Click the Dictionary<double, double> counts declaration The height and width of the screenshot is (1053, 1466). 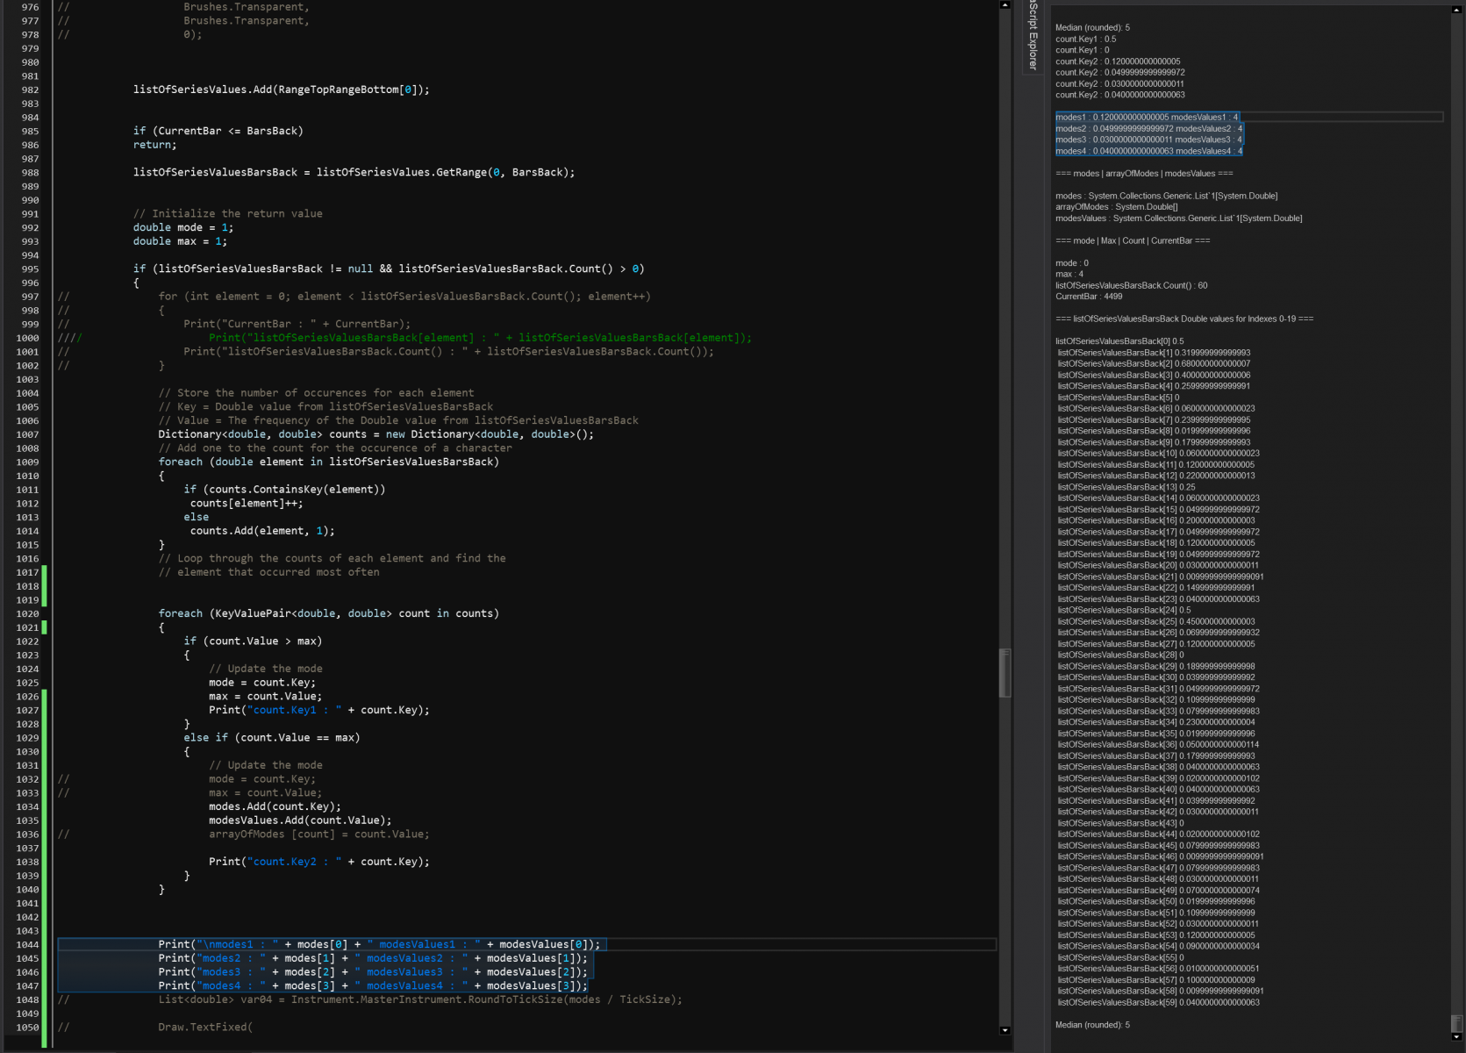tap(375, 434)
